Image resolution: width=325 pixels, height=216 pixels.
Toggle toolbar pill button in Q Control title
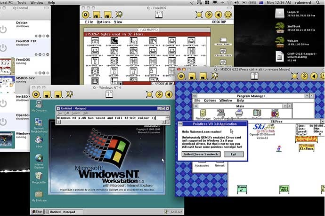point(47,8)
